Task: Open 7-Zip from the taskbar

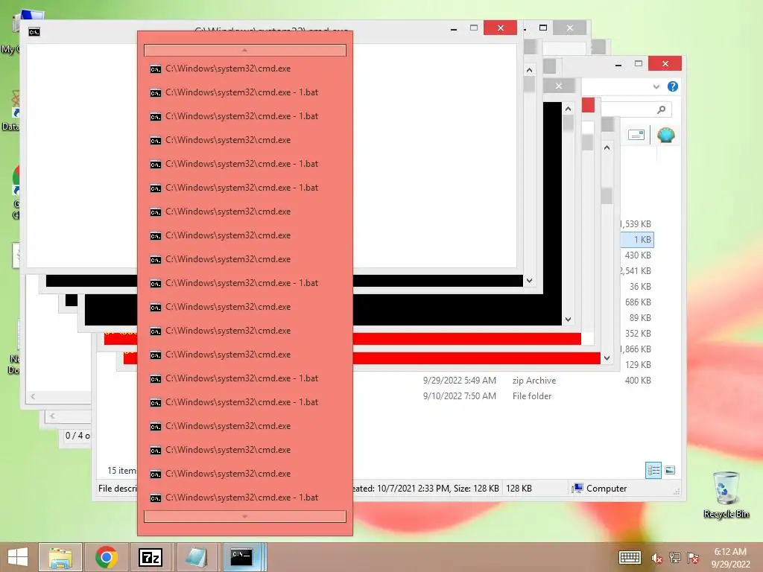Action: click(x=151, y=557)
